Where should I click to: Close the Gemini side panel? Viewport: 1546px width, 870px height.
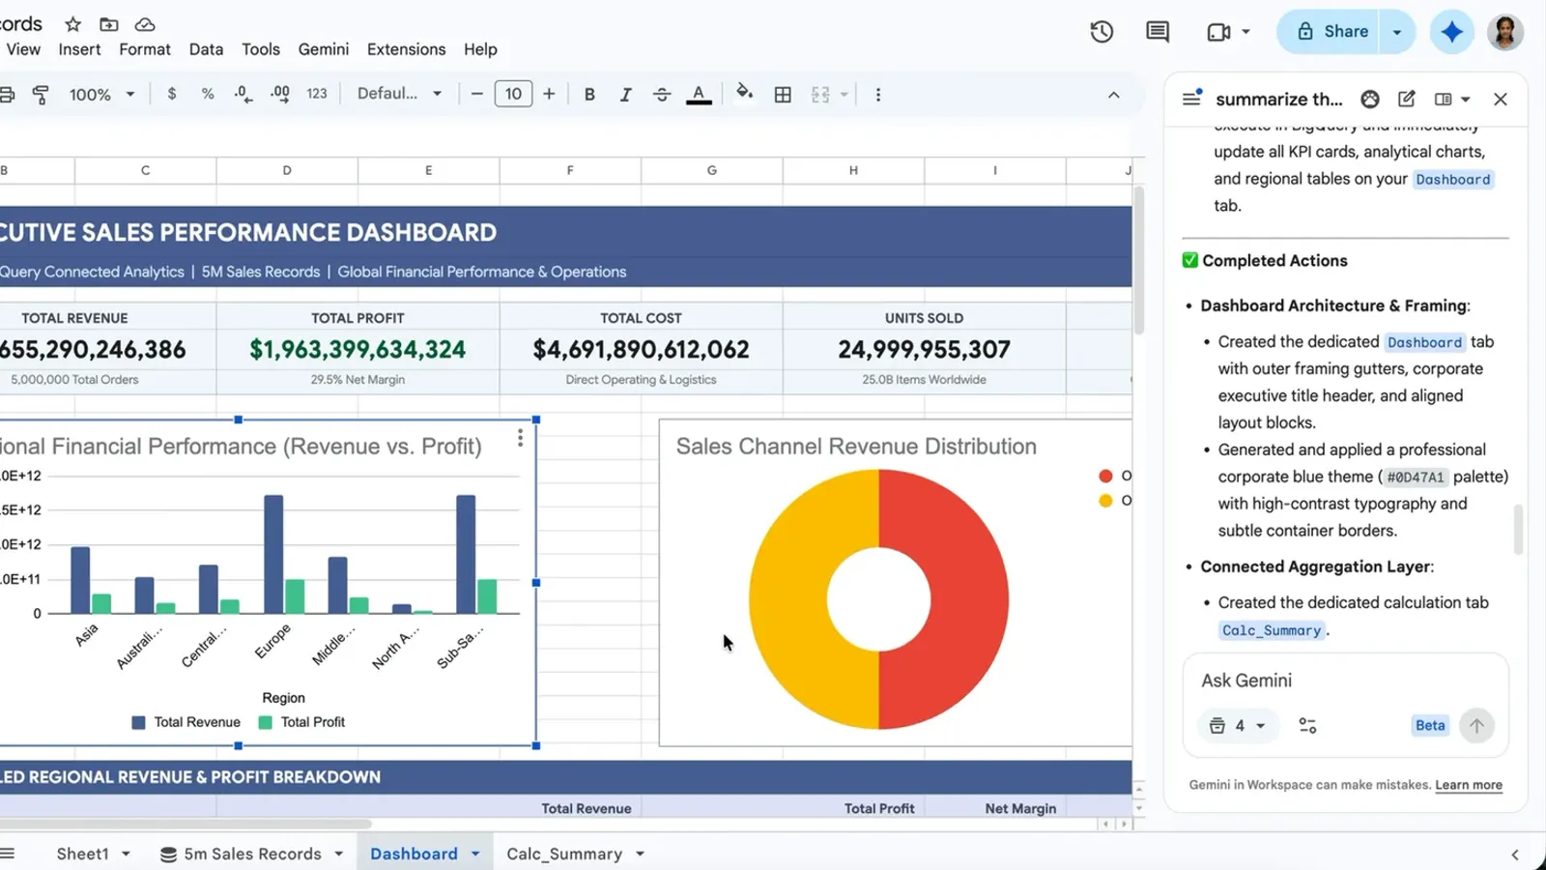pyautogui.click(x=1500, y=99)
